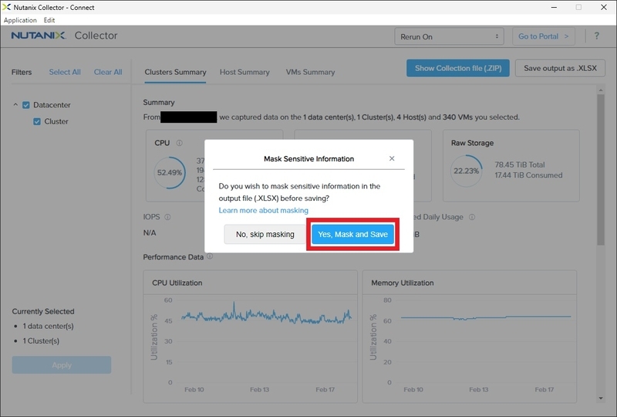This screenshot has height=417, width=617.
Task: Click the Raw Storage 22.23% gauge
Action: click(x=467, y=171)
